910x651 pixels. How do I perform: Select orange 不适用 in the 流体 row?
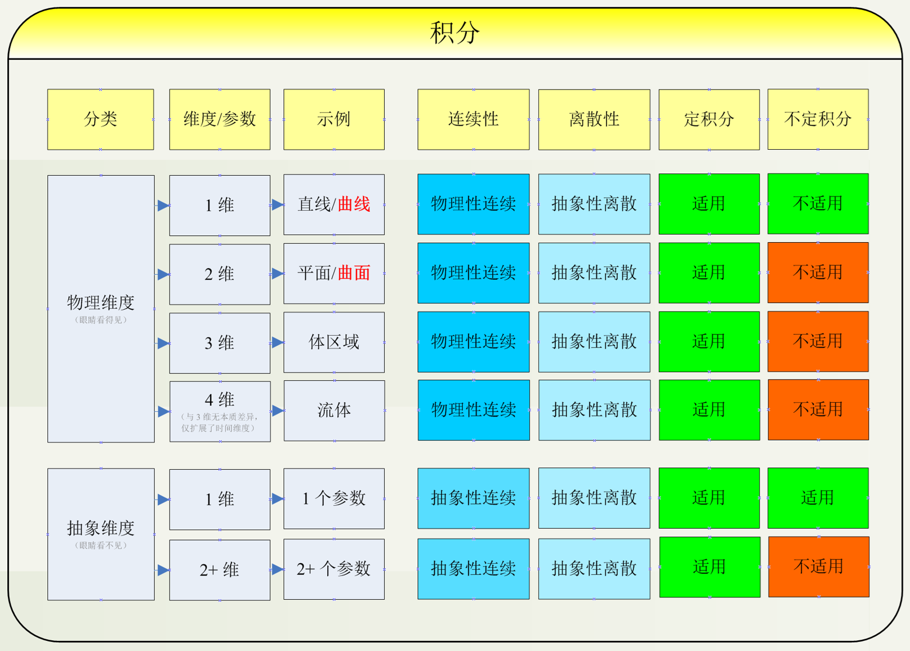[818, 409]
